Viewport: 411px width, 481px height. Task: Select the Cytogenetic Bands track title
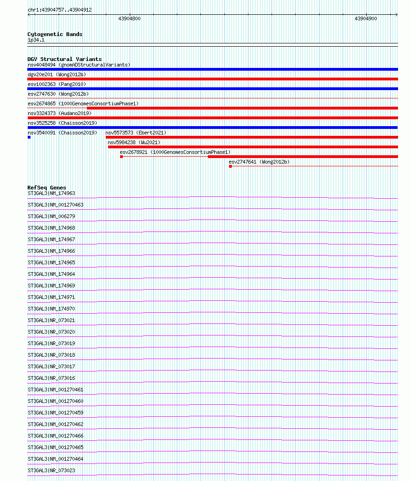(55, 34)
